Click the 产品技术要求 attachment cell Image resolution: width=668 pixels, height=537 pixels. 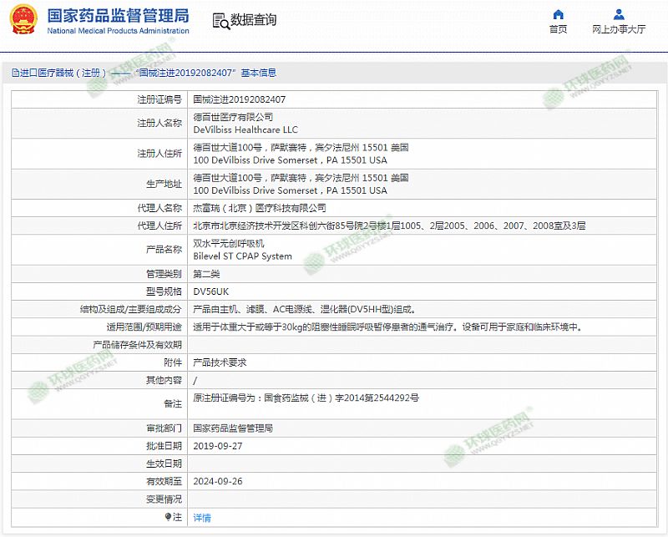pos(220,362)
